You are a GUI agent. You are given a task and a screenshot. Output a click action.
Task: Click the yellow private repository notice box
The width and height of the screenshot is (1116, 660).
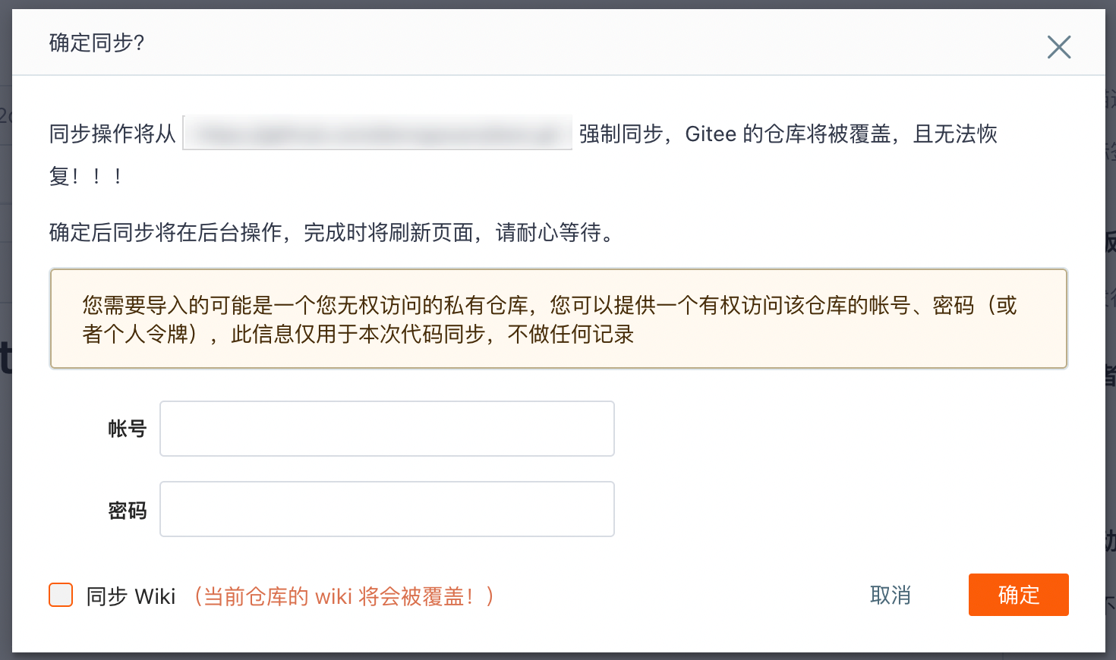click(559, 319)
